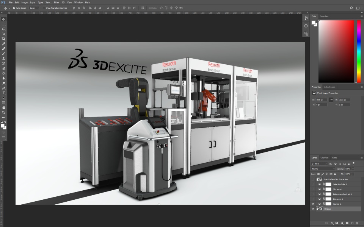Open the Filter menu
The width and height of the screenshot is (364, 227).
coord(56,2)
